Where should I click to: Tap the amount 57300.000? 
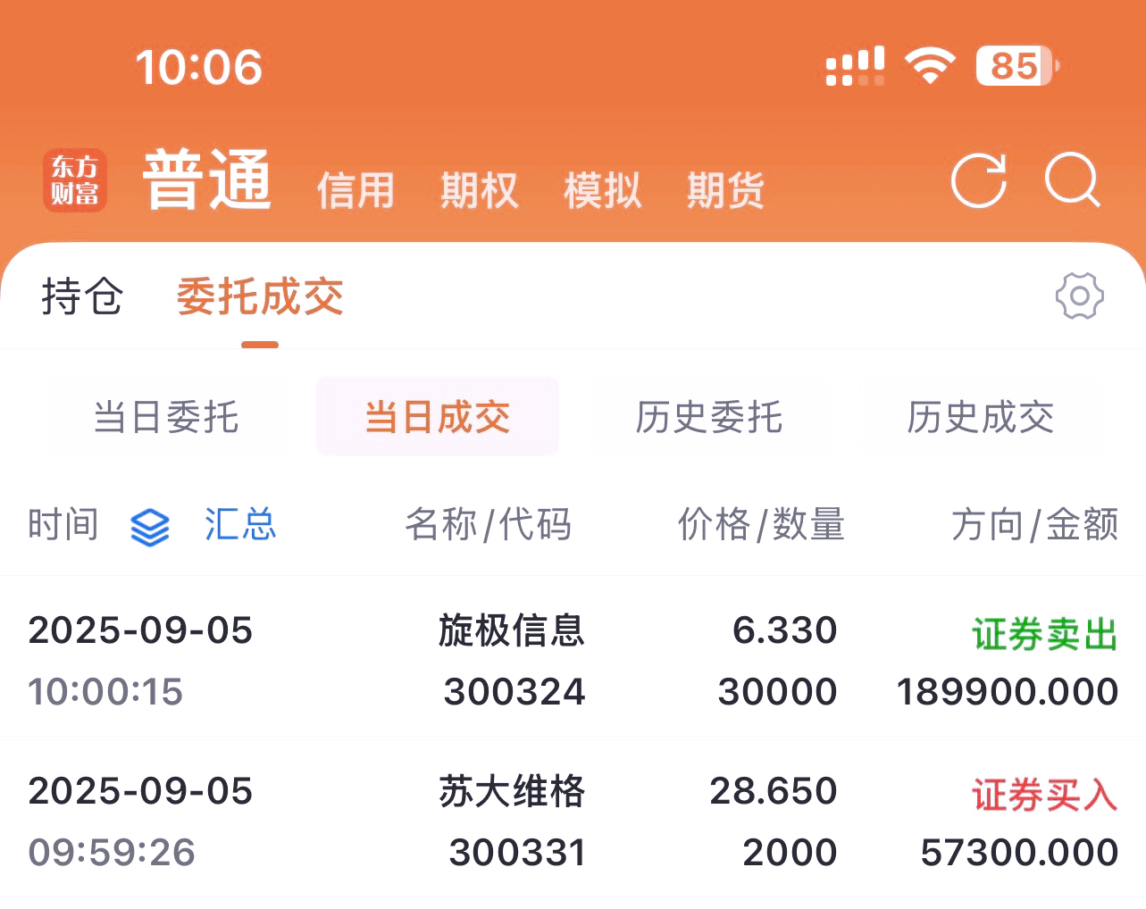click(x=1019, y=853)
